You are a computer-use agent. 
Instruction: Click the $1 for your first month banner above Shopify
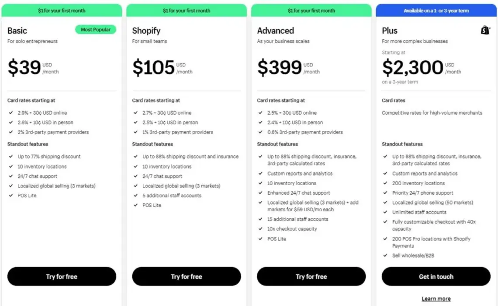187,10
